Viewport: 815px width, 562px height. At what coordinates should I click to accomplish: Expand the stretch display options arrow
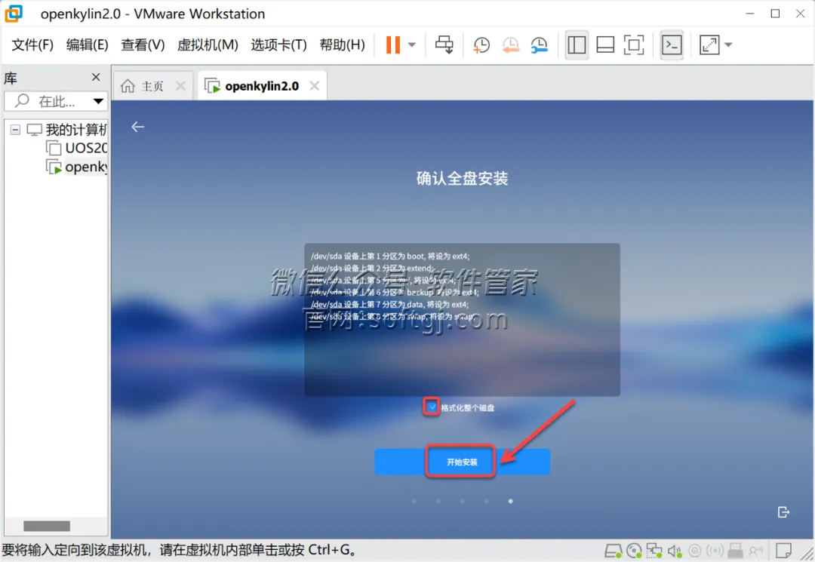tap(728, 45)
